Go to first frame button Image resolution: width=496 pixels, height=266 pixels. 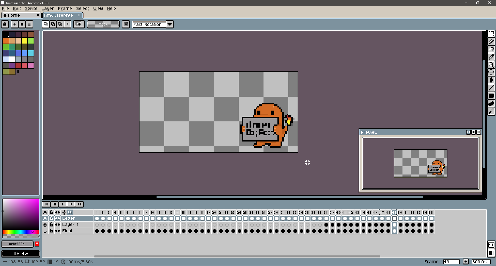(46, 204)
